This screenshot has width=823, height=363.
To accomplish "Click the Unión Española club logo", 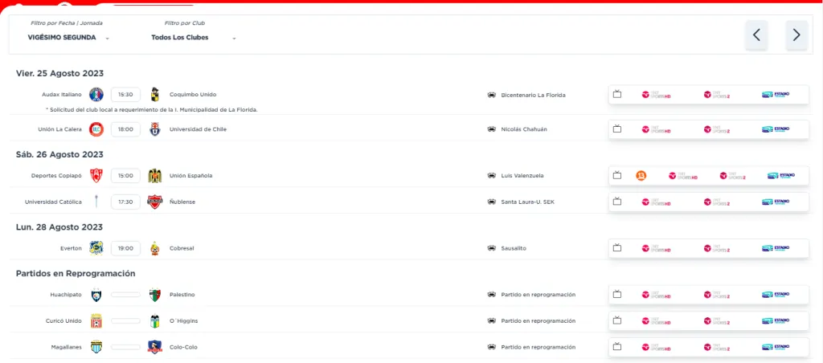I will (x=155, y=176).
